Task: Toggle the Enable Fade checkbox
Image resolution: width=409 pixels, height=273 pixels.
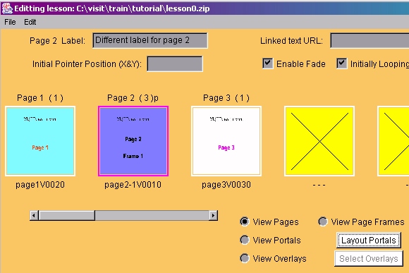Action: [x=268, y=63]
